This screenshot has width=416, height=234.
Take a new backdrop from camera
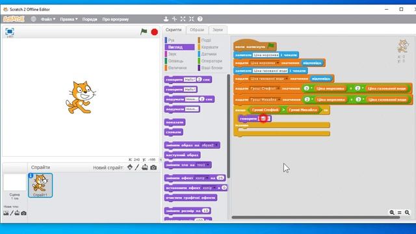(x=23, y=213)
